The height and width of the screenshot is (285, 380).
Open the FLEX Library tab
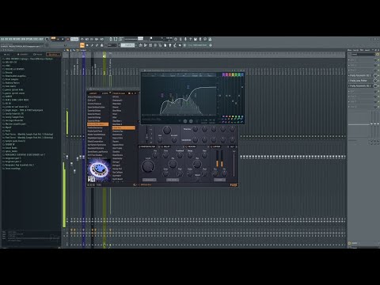point(93,93)
